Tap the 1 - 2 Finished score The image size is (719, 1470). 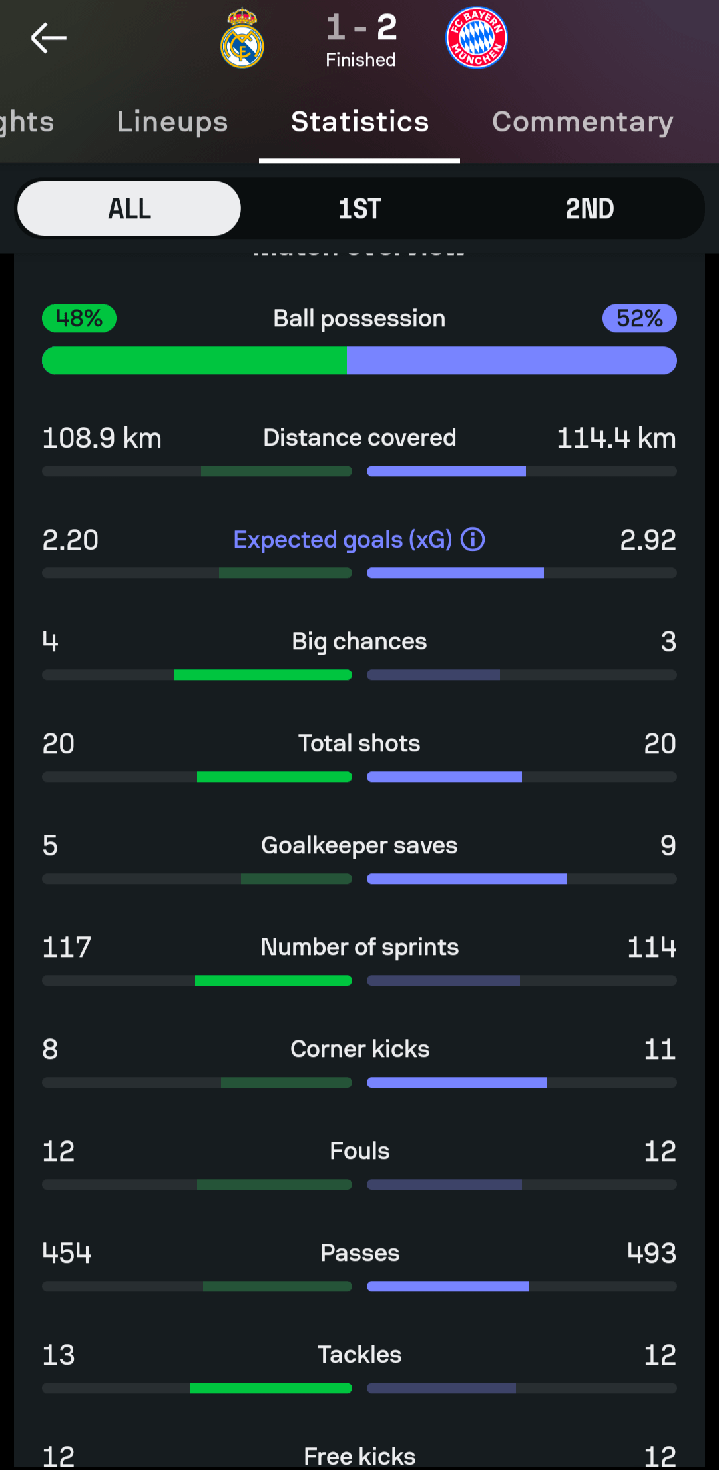point(361,40)
